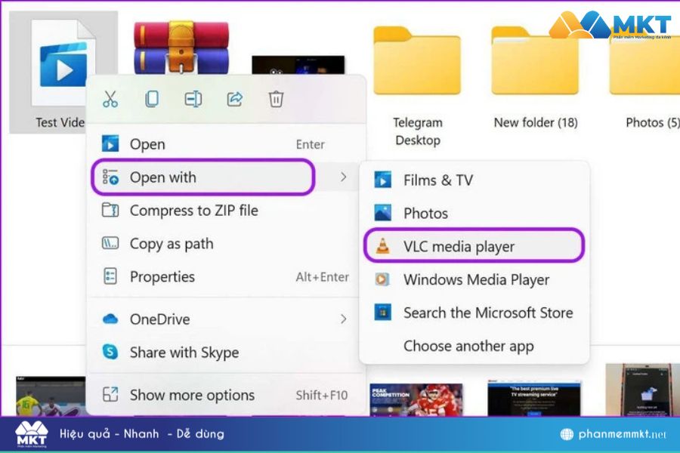The height and width of the screenshot is (453, 680).
Task: Click the Delete icon in the context menu
Action: (x=277, y=99)
